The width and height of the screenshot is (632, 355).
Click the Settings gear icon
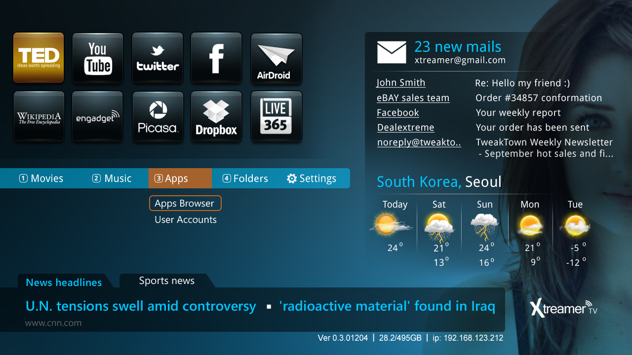(292, 178)
